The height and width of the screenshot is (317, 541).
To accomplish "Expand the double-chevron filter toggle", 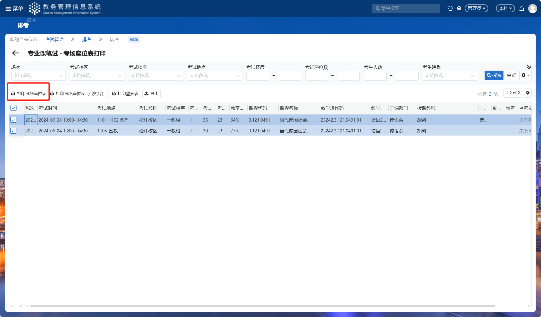I will 529,67.
